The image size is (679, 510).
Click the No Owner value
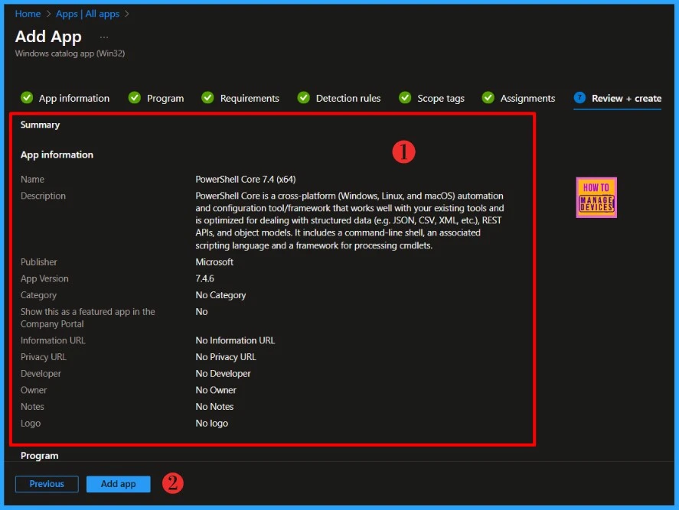pos(216,390)
